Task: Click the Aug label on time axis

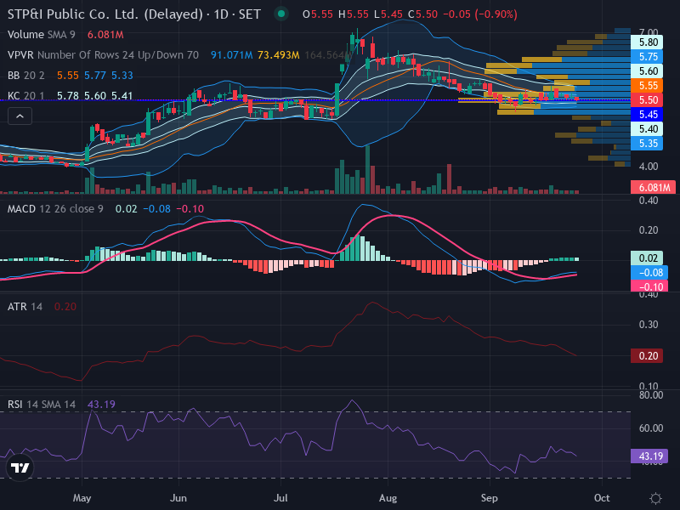Action: point(388,498)
